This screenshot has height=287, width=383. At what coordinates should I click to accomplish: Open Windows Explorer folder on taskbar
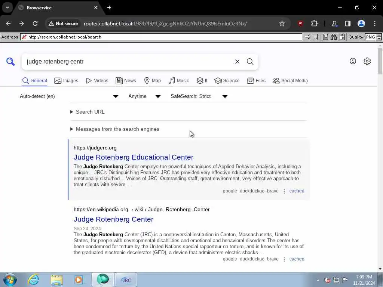57,280
